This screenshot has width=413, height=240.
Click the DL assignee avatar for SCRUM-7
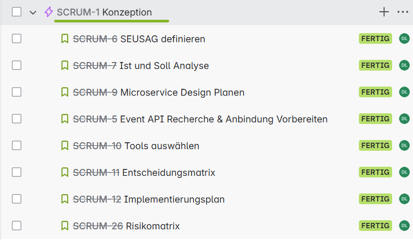click(404, 65)
